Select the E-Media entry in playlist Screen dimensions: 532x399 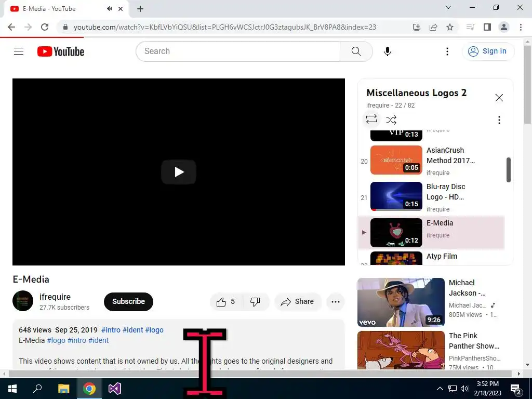(x=431, y=233)
